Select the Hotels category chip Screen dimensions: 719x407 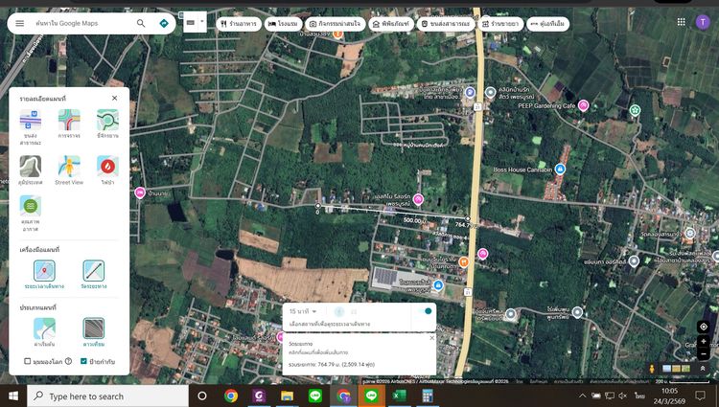pyautogui.click(x=286, y=23)
